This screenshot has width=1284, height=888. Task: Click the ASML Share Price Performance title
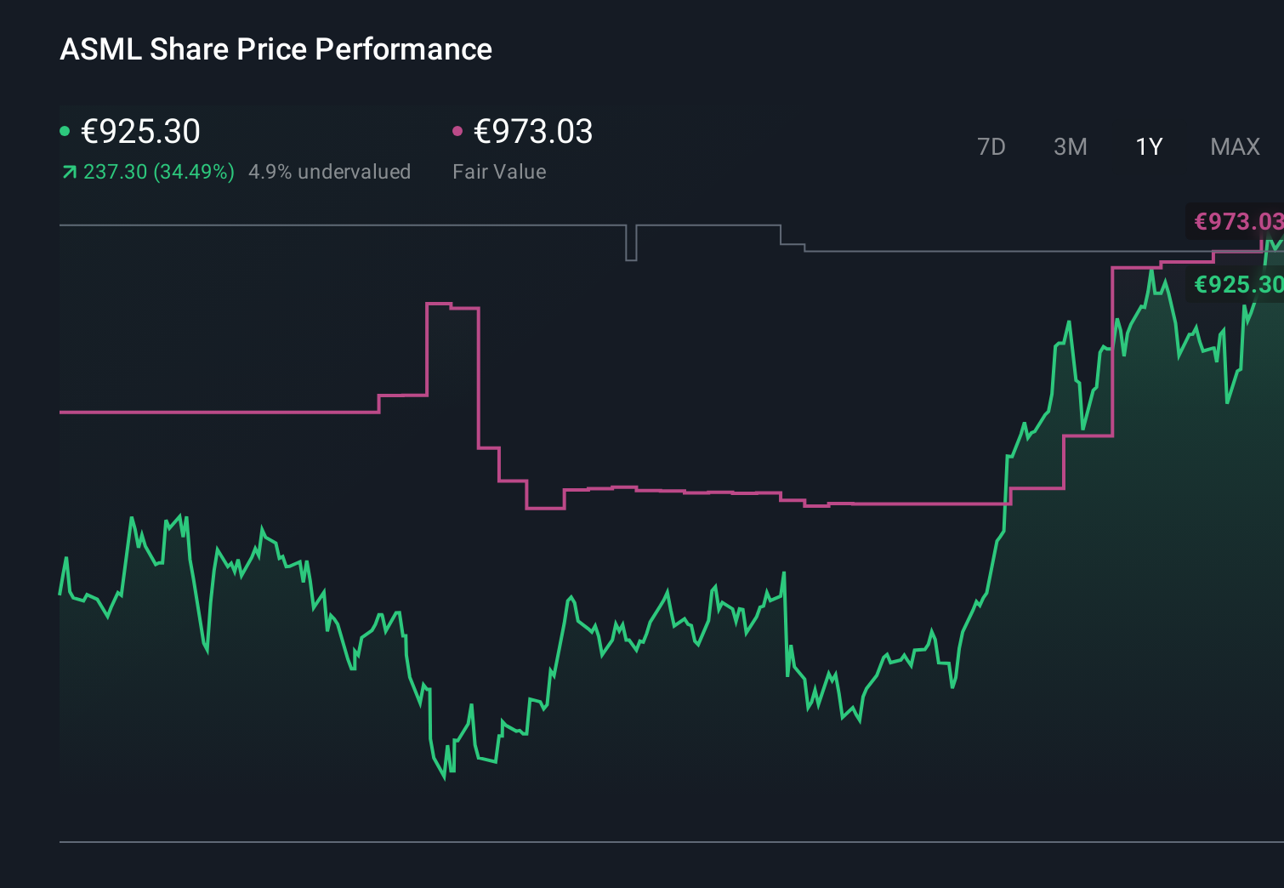[275, 49]
